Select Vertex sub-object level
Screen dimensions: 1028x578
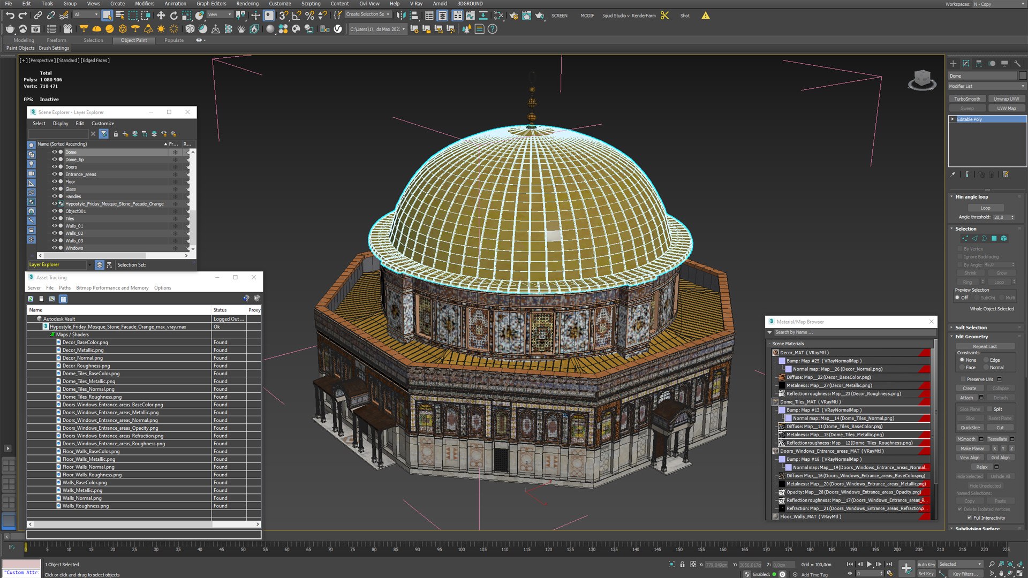pyautogui.click(x=965, y=239)
